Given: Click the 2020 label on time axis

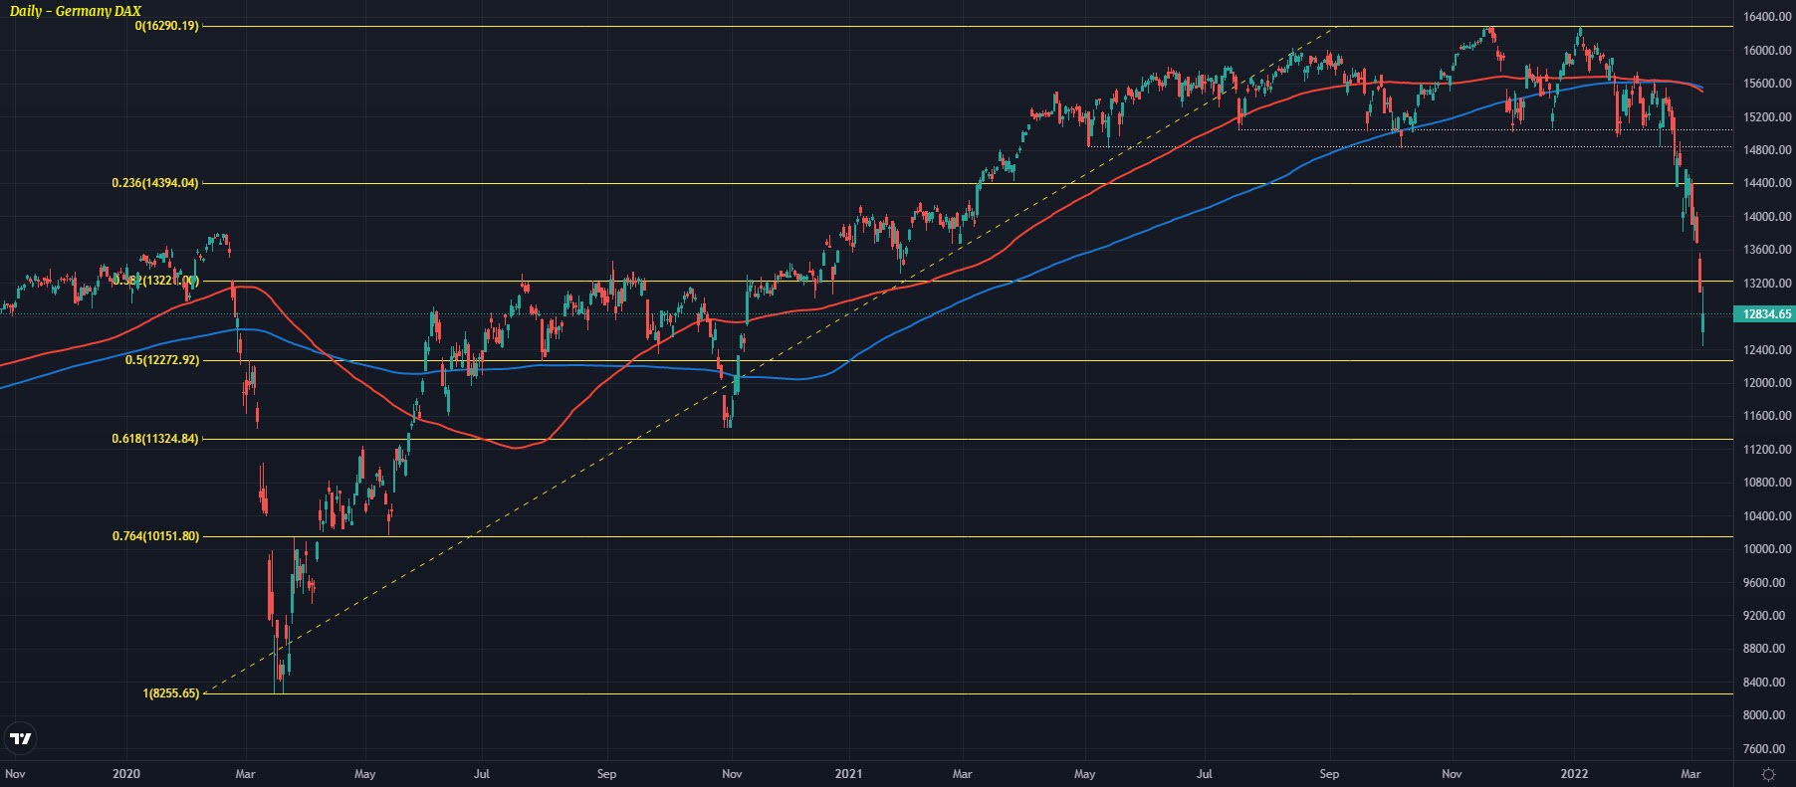Looking at the screenshot, I should click(126, 774).
